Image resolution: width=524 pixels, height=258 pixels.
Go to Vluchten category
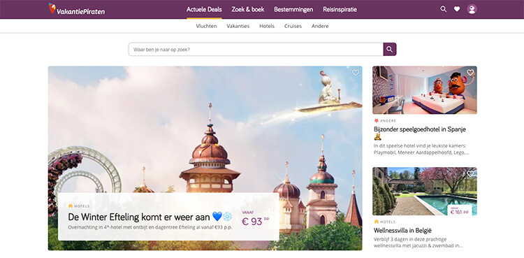point(206,26)
